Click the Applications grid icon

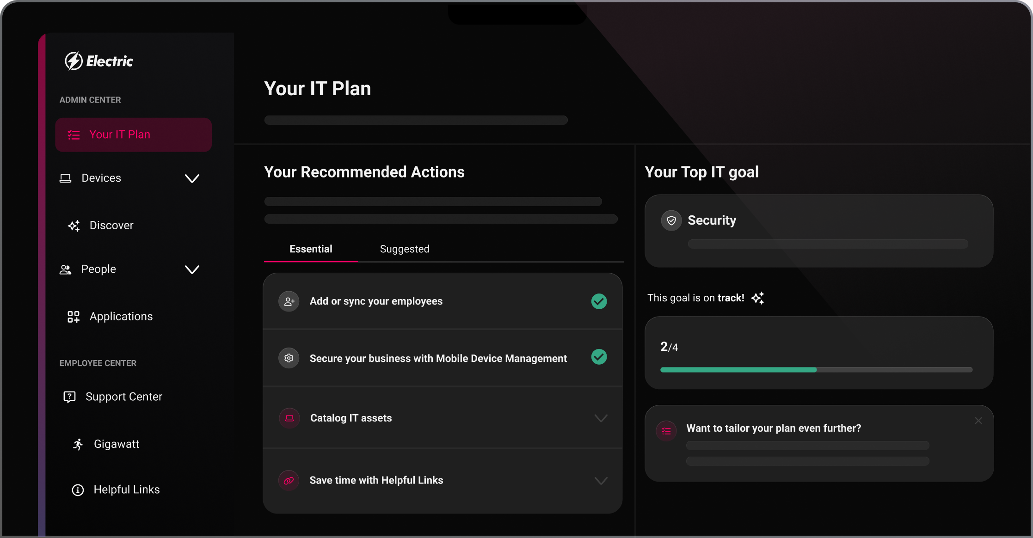(74, 317)
